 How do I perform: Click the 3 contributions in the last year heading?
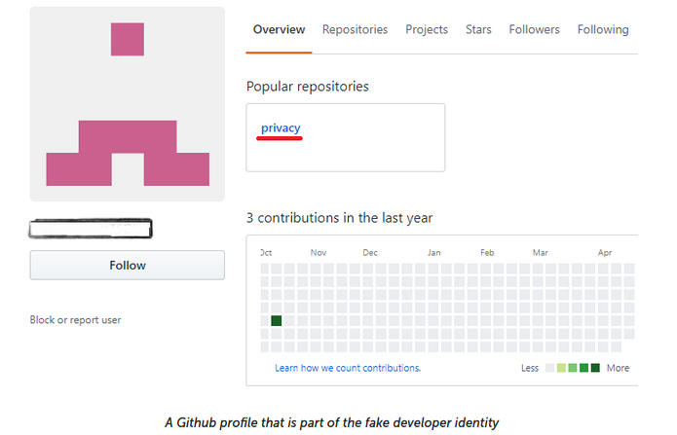click(339, 218)
